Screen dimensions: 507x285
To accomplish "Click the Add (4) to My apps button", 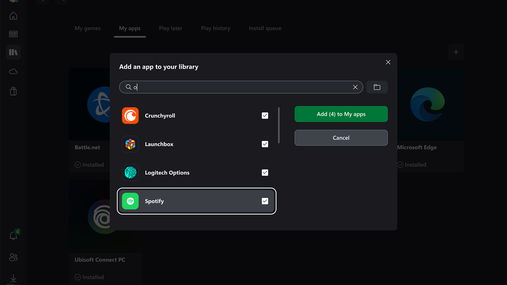I will (341, 114).
